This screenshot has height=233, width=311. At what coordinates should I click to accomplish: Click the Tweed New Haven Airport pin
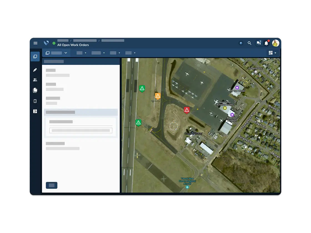187,187
